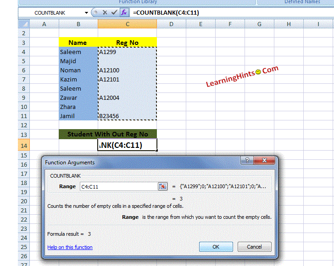
Task: Select row 2 header
Action: 24,33
